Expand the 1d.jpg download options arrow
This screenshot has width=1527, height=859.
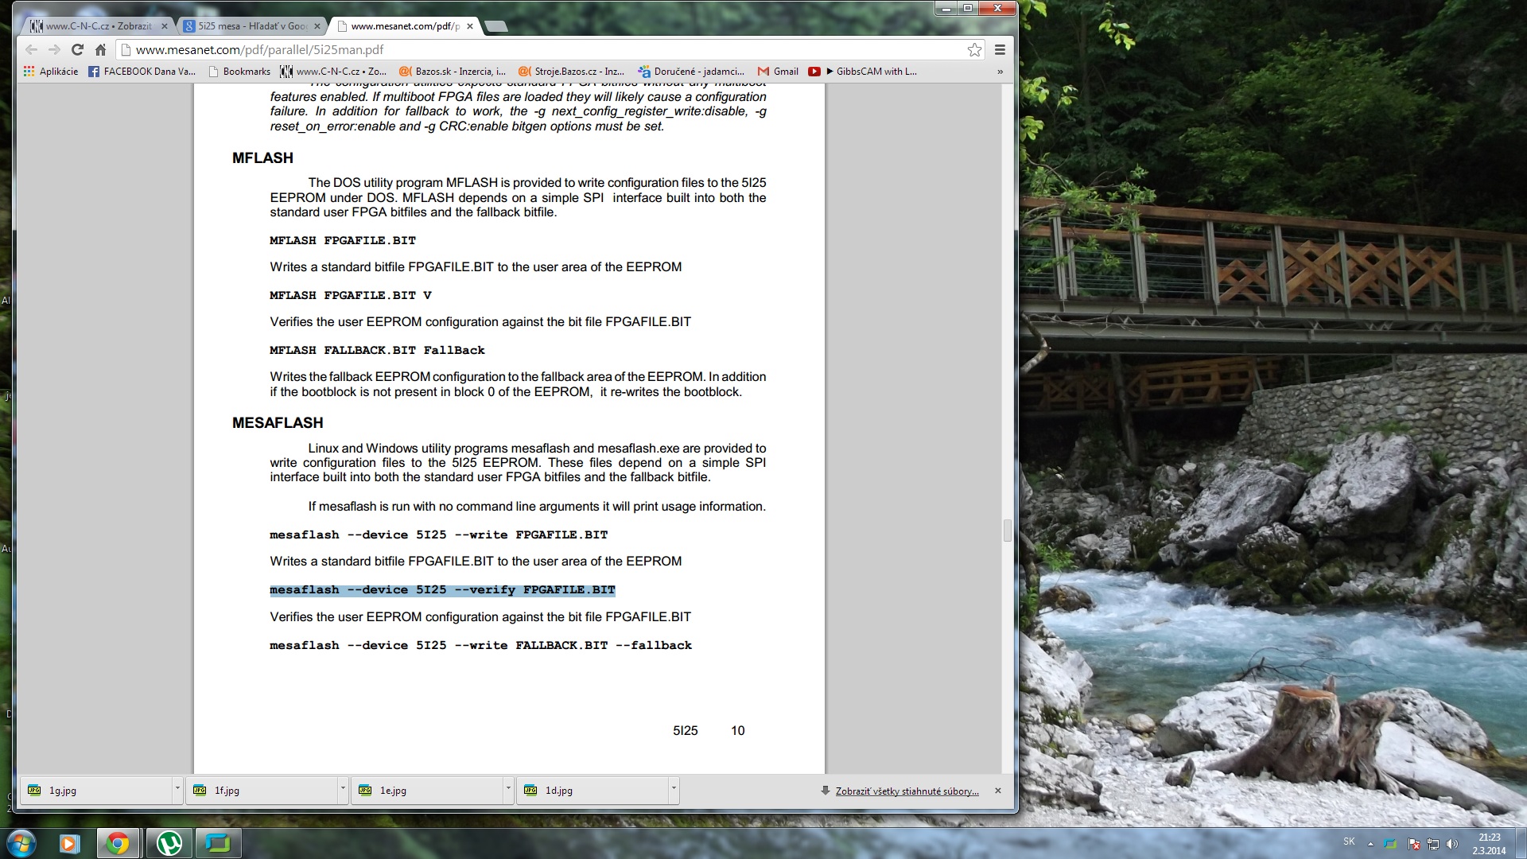(x=674, y=789)
